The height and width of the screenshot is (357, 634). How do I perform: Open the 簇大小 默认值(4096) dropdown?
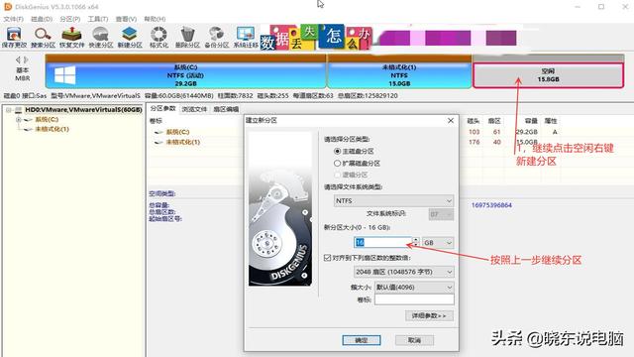414,287
